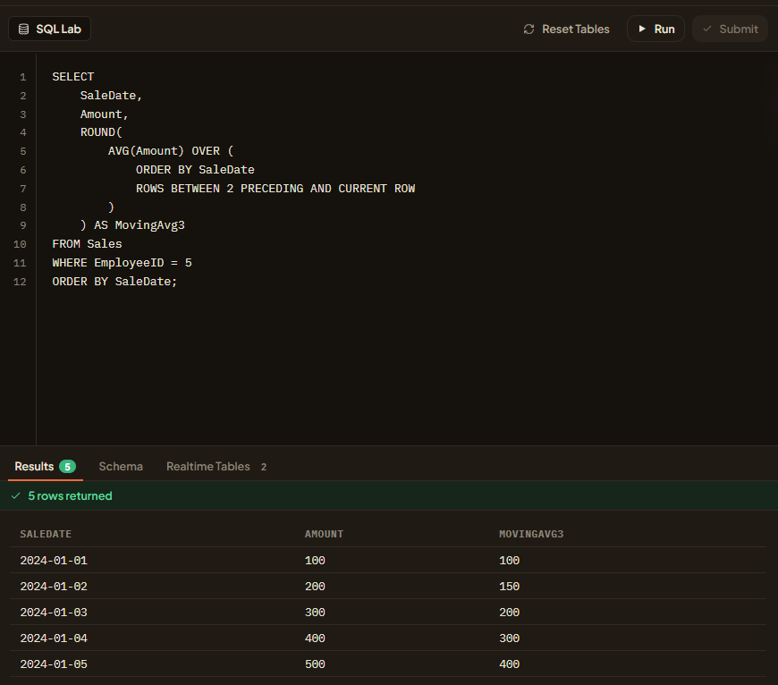Click the Submit checkmark icon
Screen dimensions: 778x685
[707, 29]
